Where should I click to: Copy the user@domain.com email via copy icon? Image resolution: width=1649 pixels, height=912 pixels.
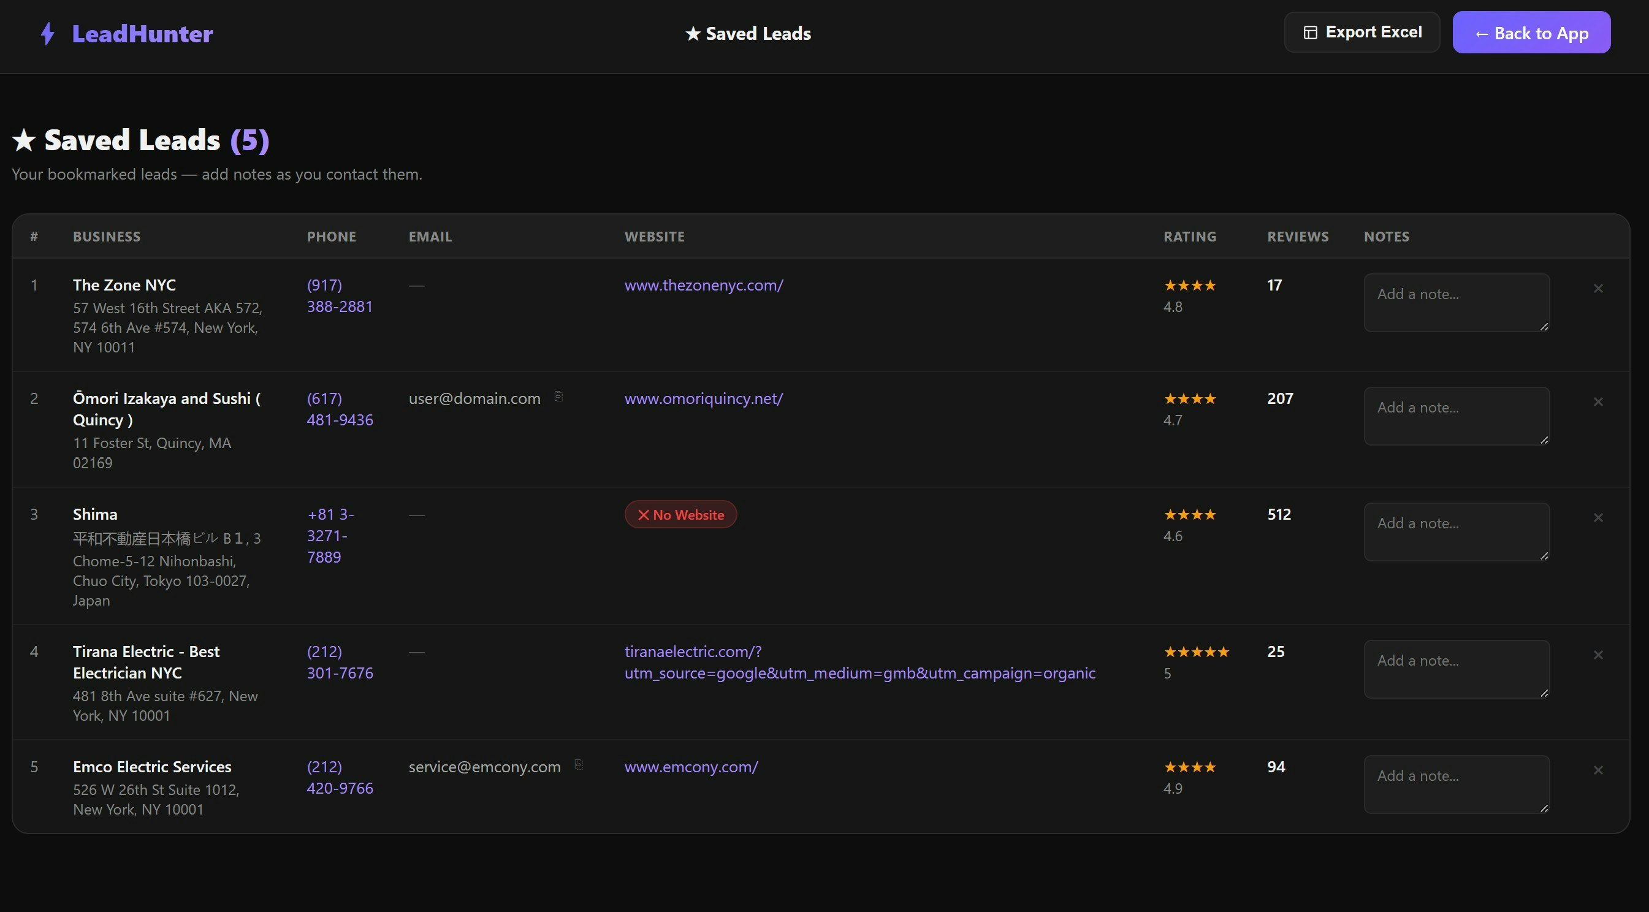tap(558, 396)
